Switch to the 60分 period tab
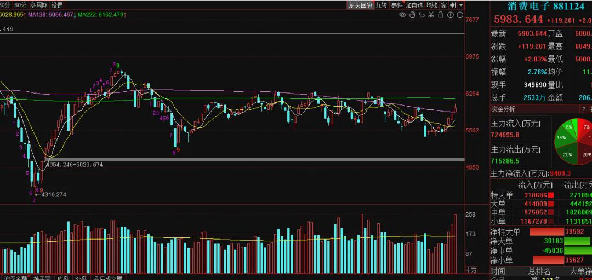The image size is (592, 280). tap(20, 5)
